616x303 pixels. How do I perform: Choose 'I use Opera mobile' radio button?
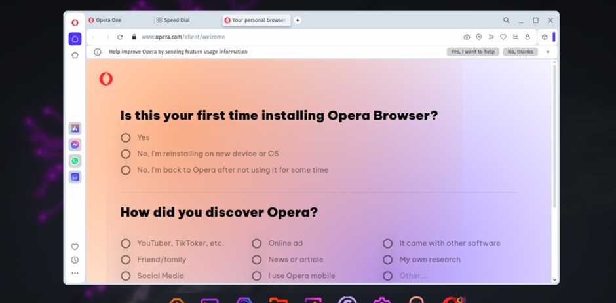click(256, 276)
